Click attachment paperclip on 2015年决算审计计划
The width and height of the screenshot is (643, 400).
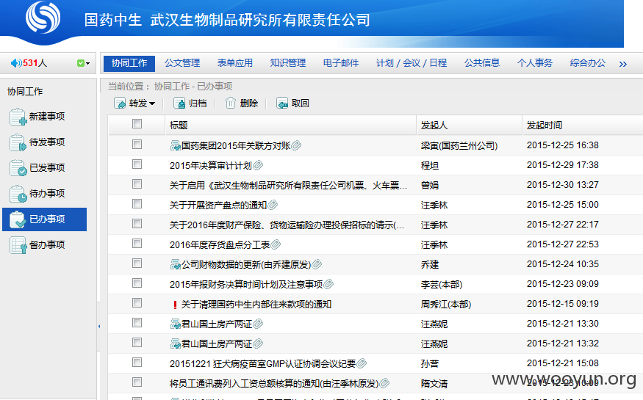[257, 165]
